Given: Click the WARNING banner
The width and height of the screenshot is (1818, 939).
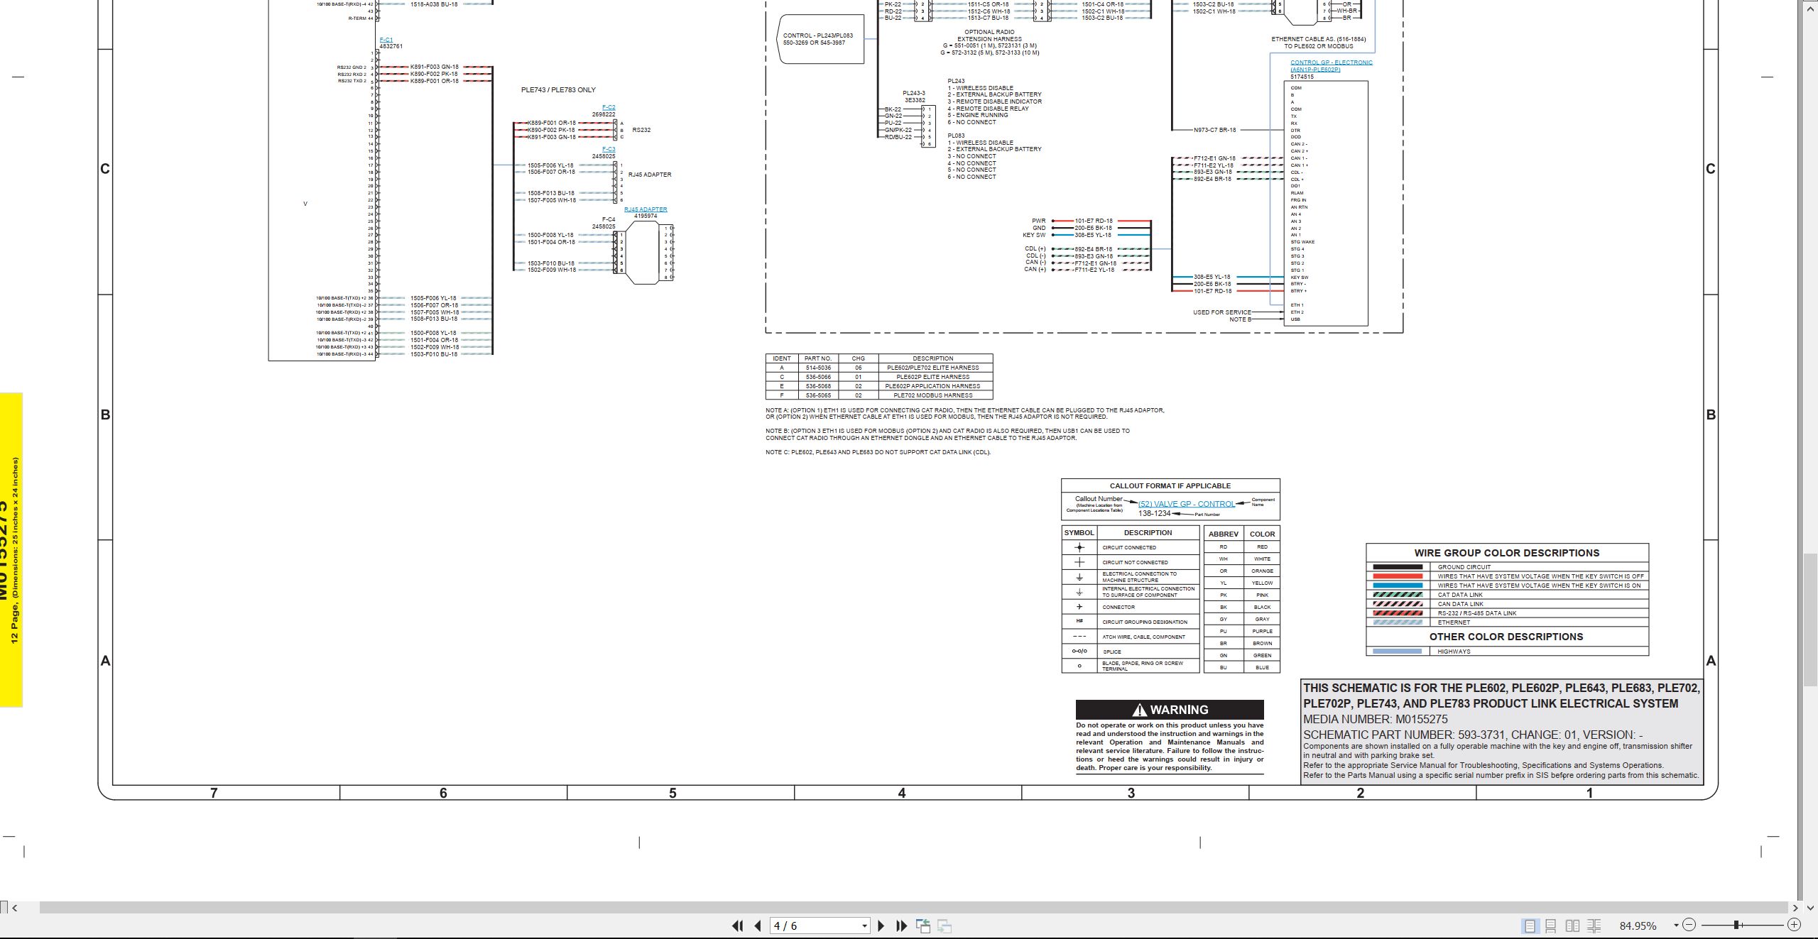Looking at the screenshot, I should tap(1170, 710).
